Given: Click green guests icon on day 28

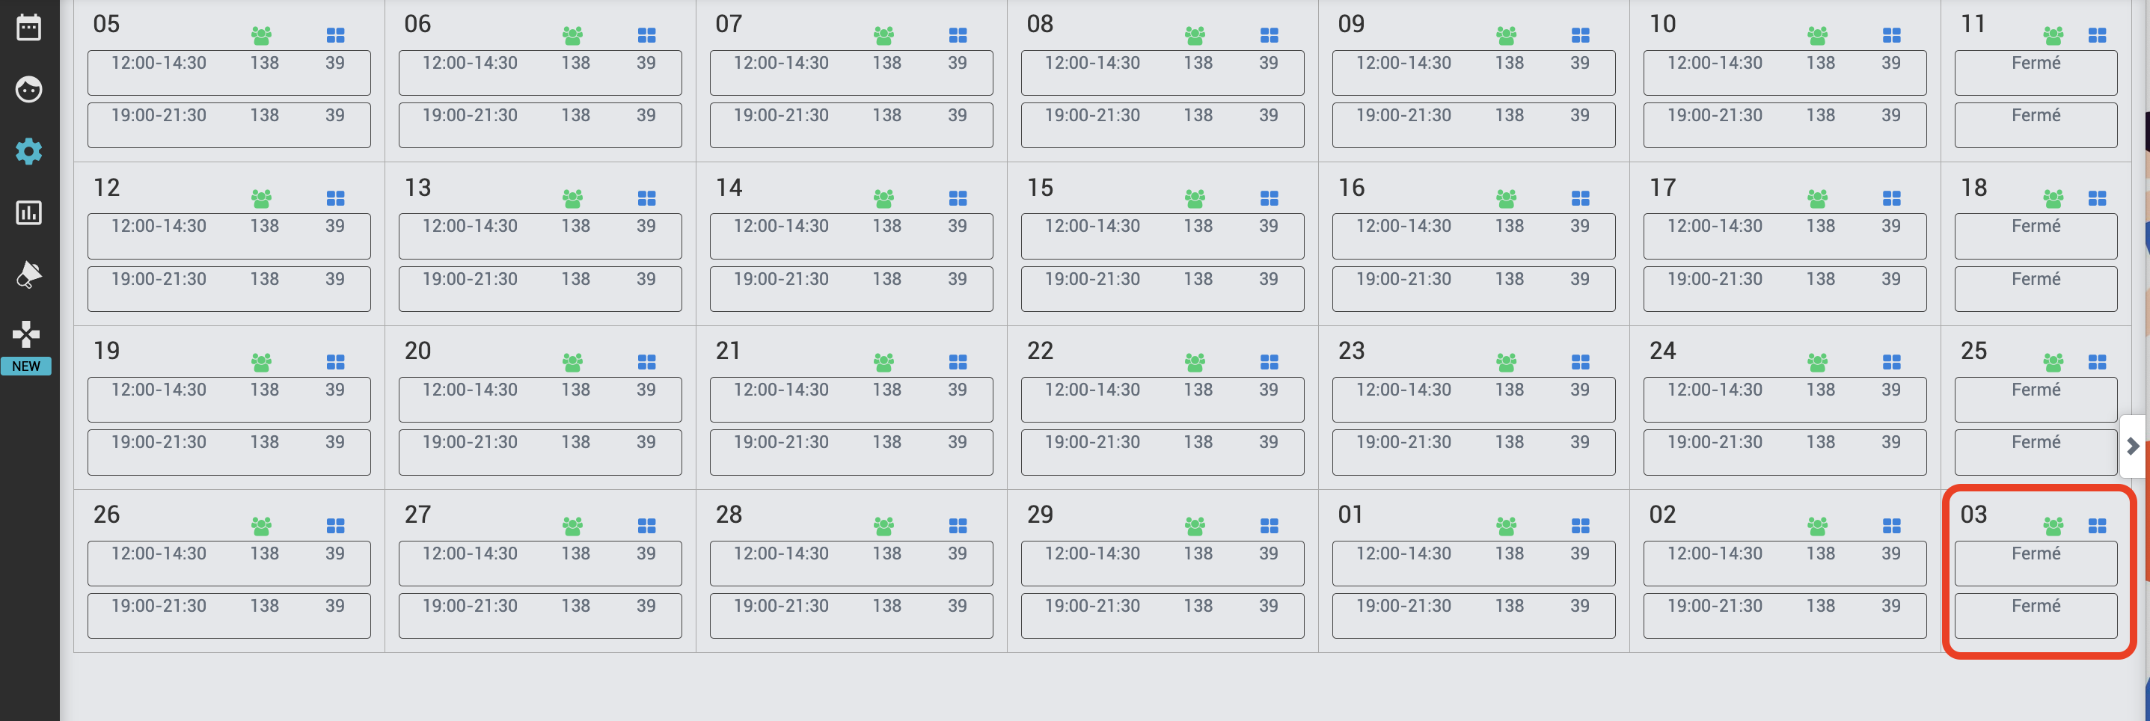Looking at the screenshot, I should [883, 526].
